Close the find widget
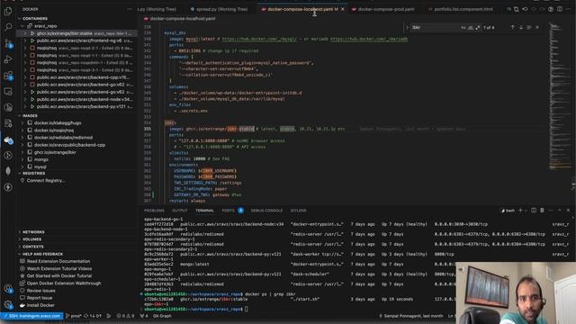576x324 pixels. [537, 28]
